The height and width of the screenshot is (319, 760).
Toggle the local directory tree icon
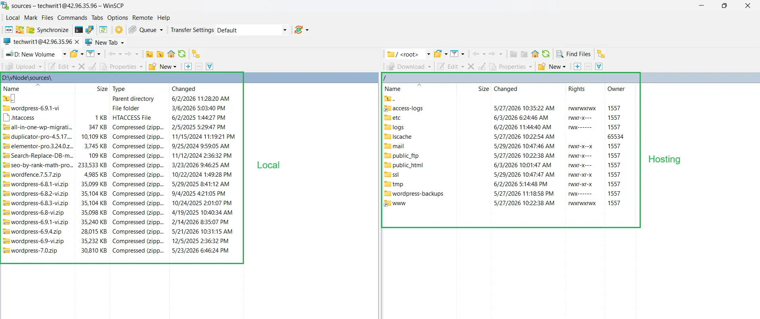pos(196,54)
